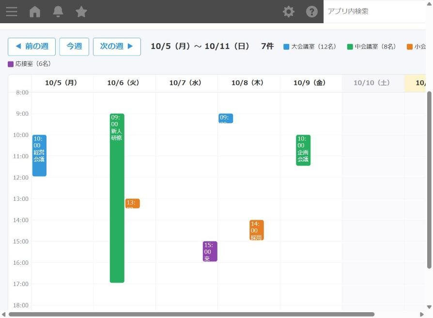Screen dimensions: 433x318
Task: Click the 中会議室 (8名) legend label
Action: (x=375, y=46)
